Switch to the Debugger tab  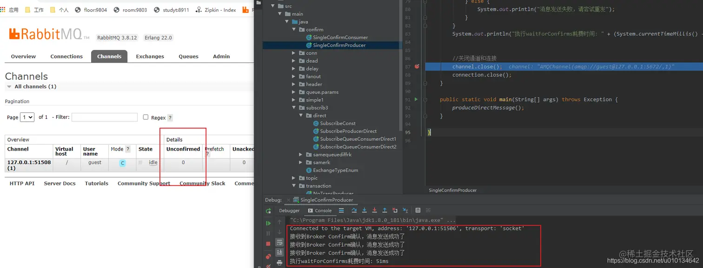click(x=289, y=210)
